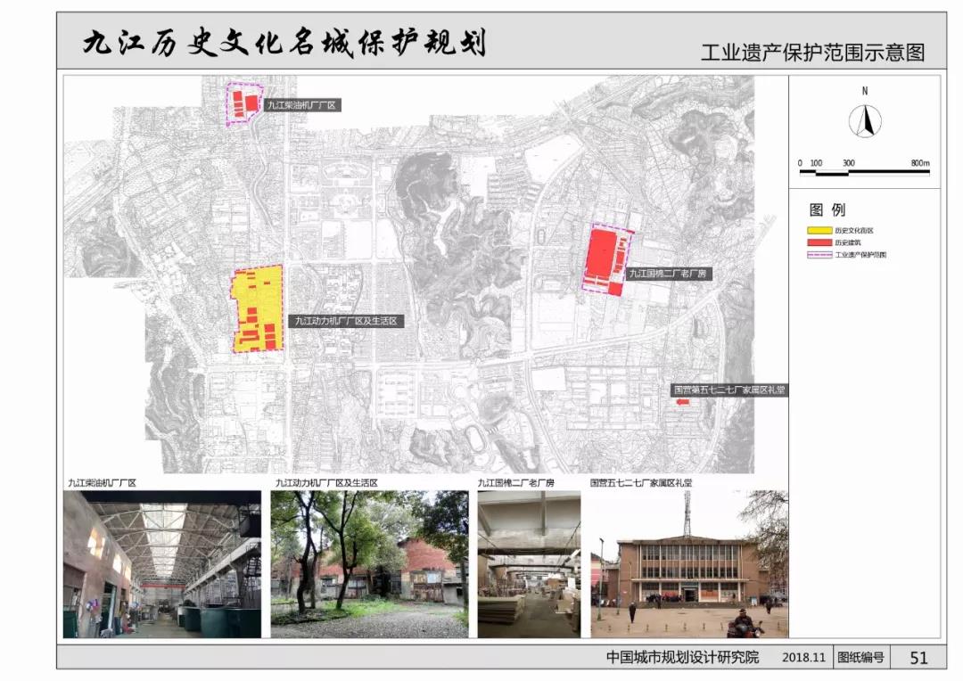Click the dashed purple 工业遗产保护范围 legend symbol
963x681 pixels.
point(819,254)
